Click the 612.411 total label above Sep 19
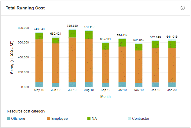 (105, 39)
